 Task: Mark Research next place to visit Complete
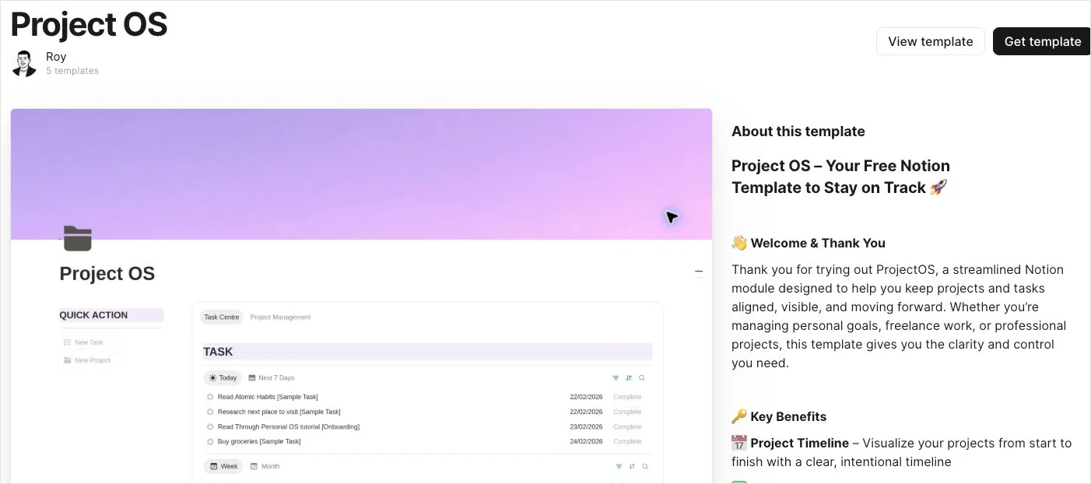tap(627, 412)
